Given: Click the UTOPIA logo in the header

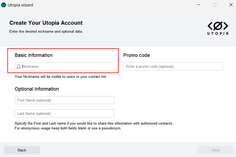Looking at the screenshot, I should (218, 28).
